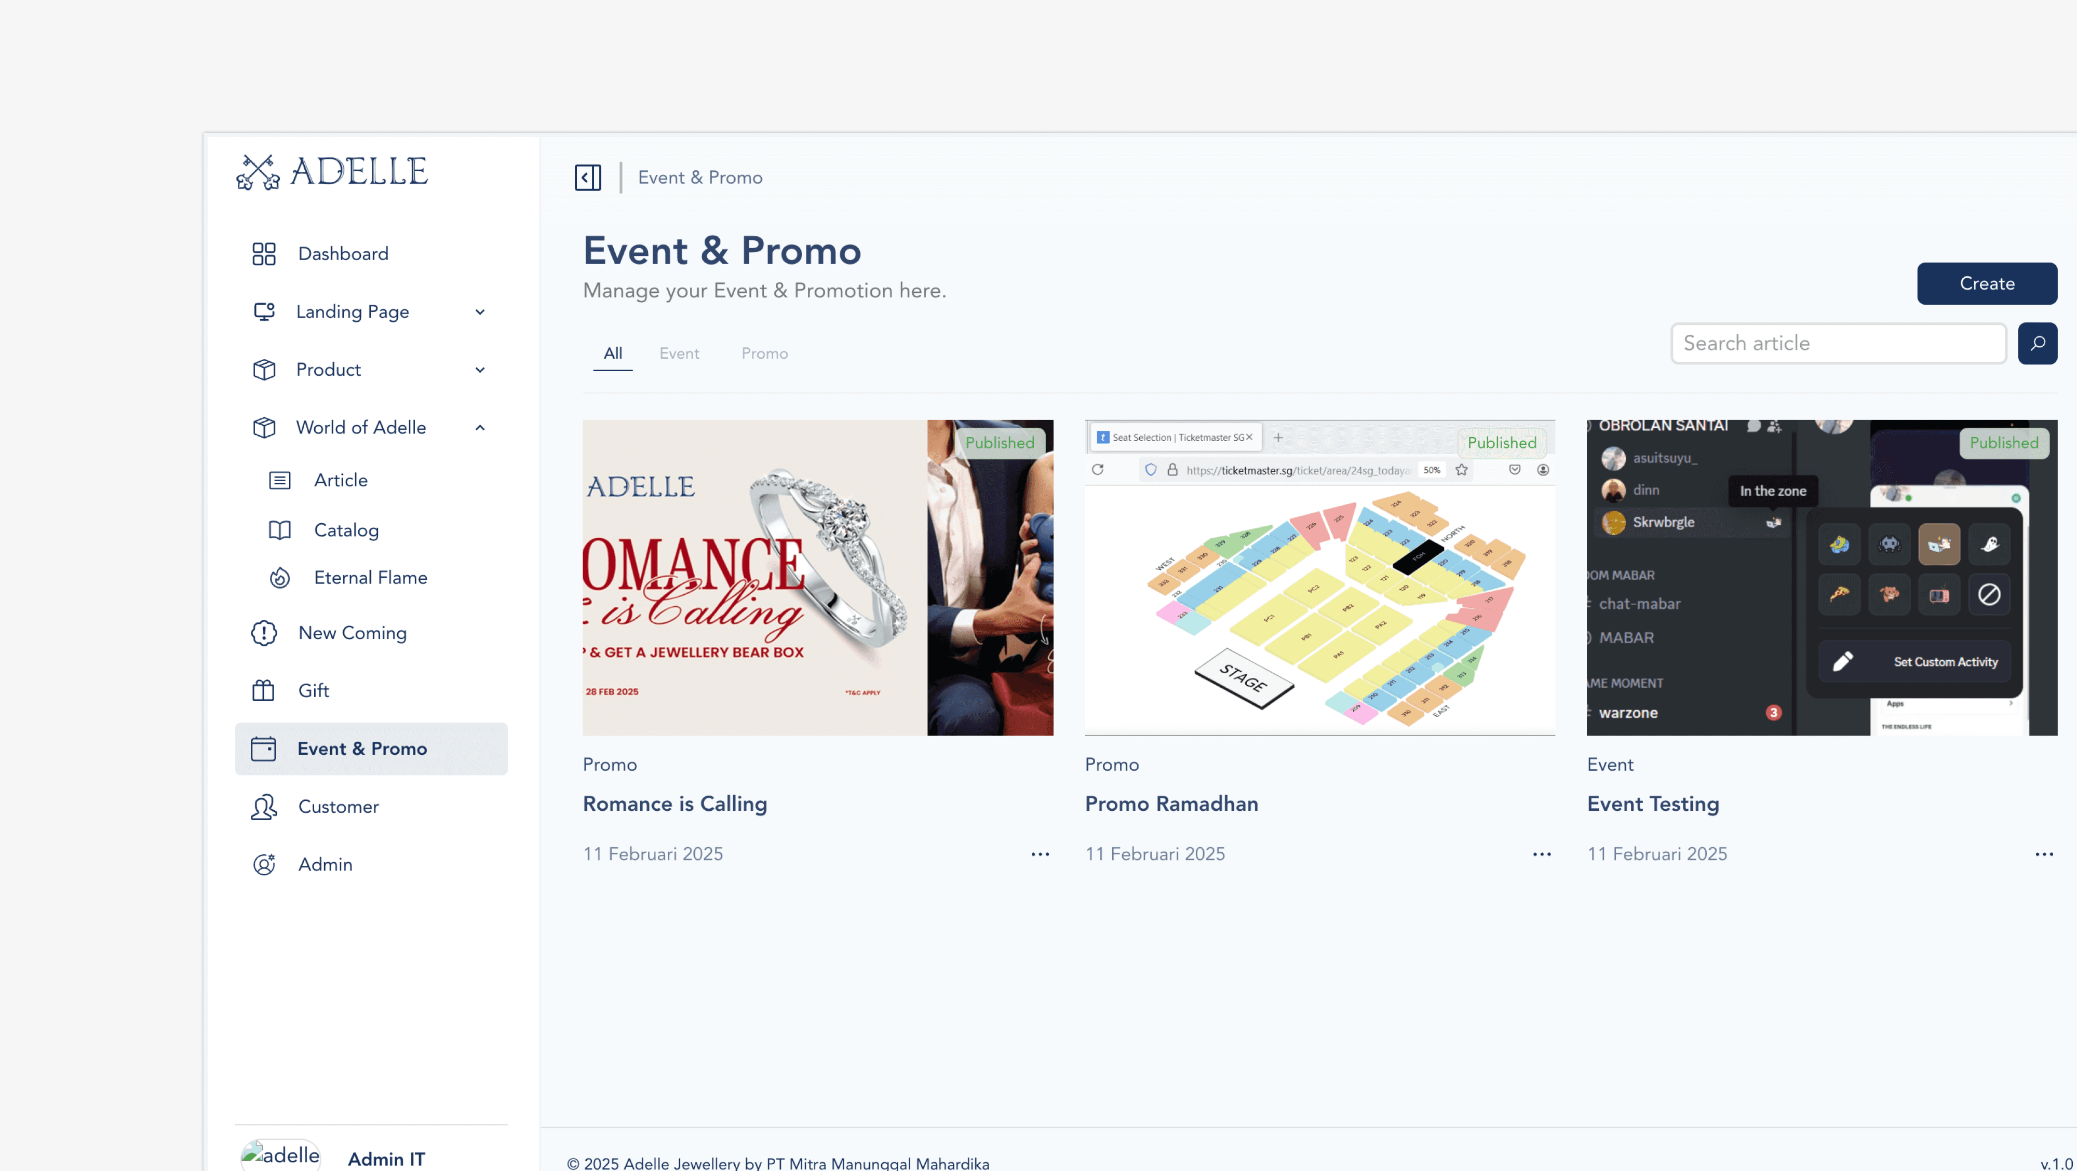Click the Create button
The width and height of the screenshot is (2077, 1171).
(1987, 284)
